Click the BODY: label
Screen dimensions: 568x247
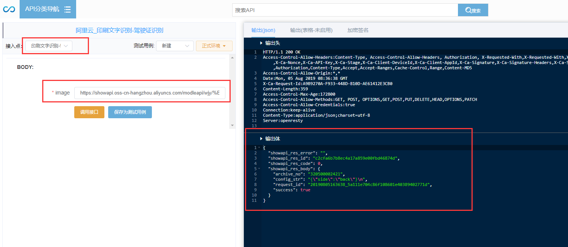click(x=25, y=67)
